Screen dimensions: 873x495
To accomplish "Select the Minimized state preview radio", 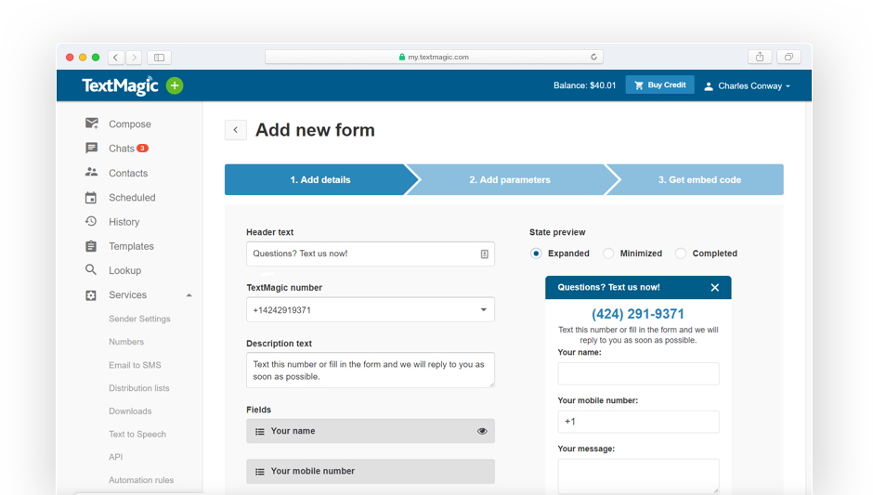I will click(x=608, y=254).
